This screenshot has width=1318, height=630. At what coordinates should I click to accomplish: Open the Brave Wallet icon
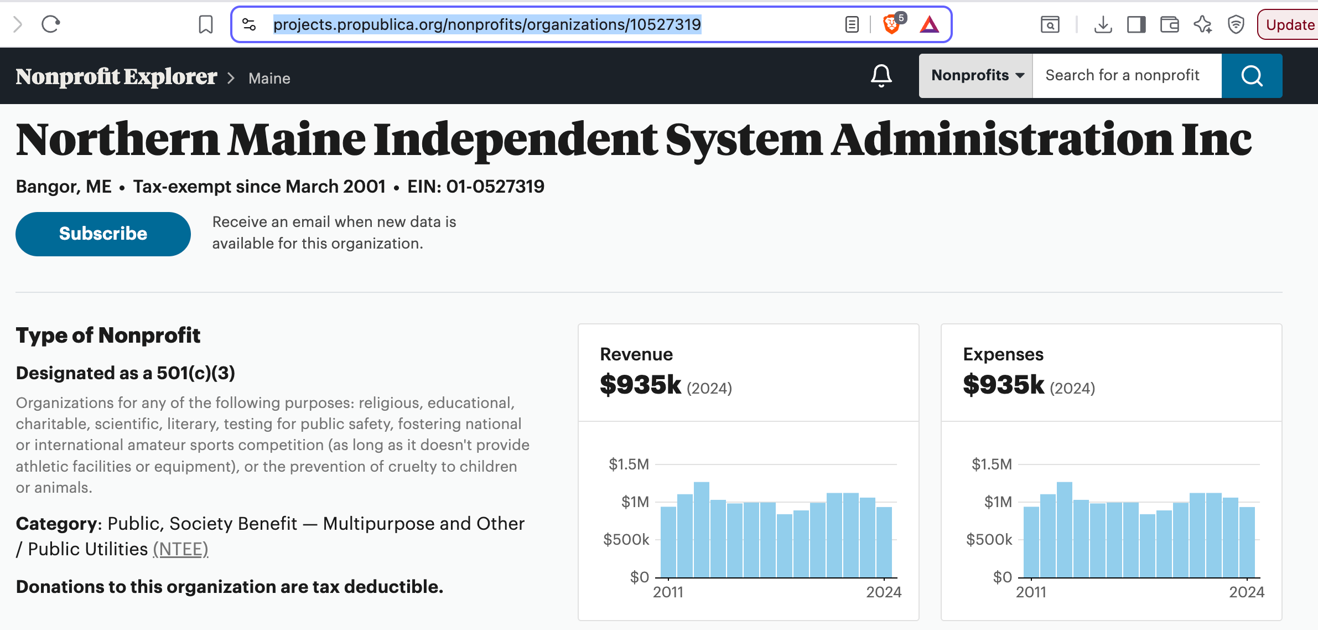1169,24
